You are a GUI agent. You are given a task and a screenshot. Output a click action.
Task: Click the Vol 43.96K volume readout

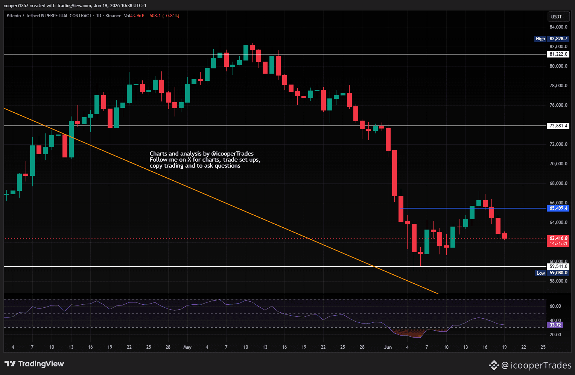click(134, 16)
